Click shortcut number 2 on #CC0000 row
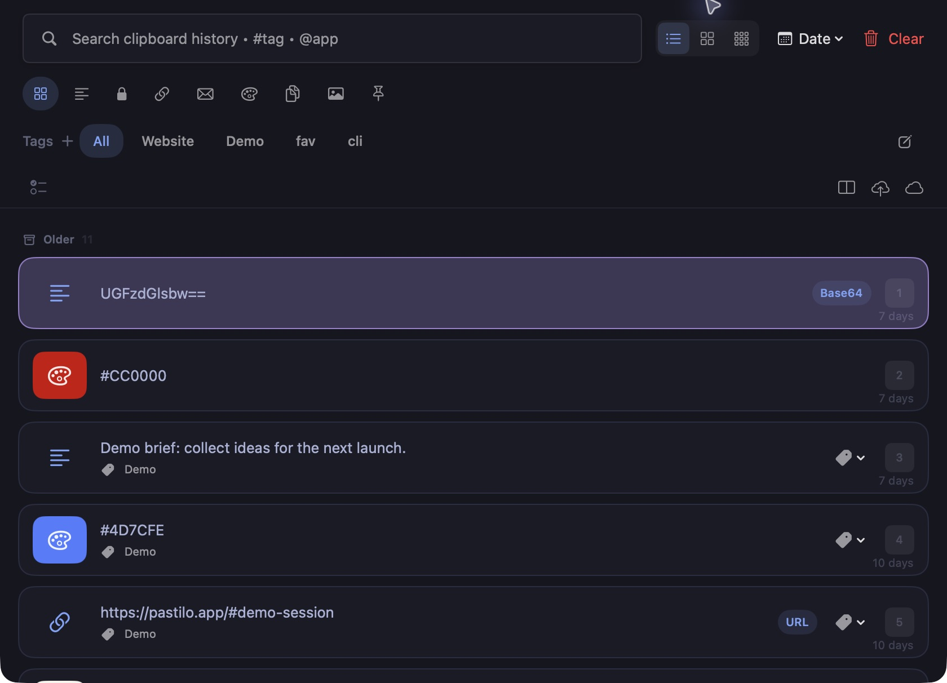 click(899, 375)
